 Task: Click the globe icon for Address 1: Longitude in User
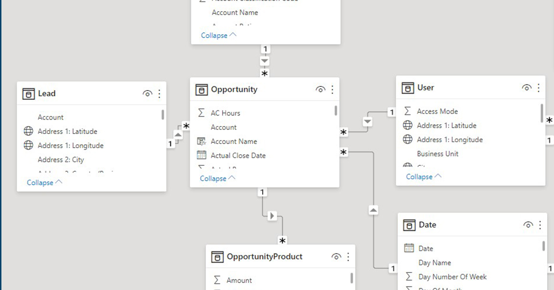pos(408,139)
